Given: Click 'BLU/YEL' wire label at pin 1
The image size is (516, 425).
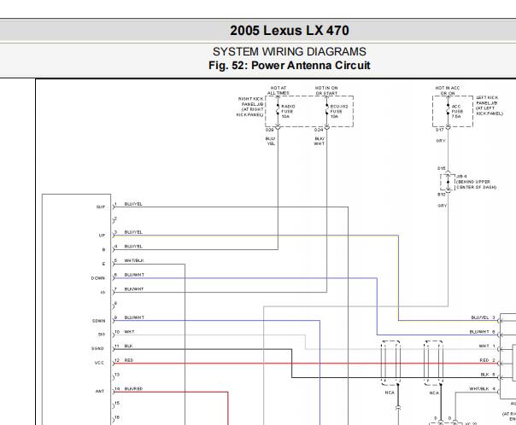Looking at the screenshot, I should tap(133, 204).
